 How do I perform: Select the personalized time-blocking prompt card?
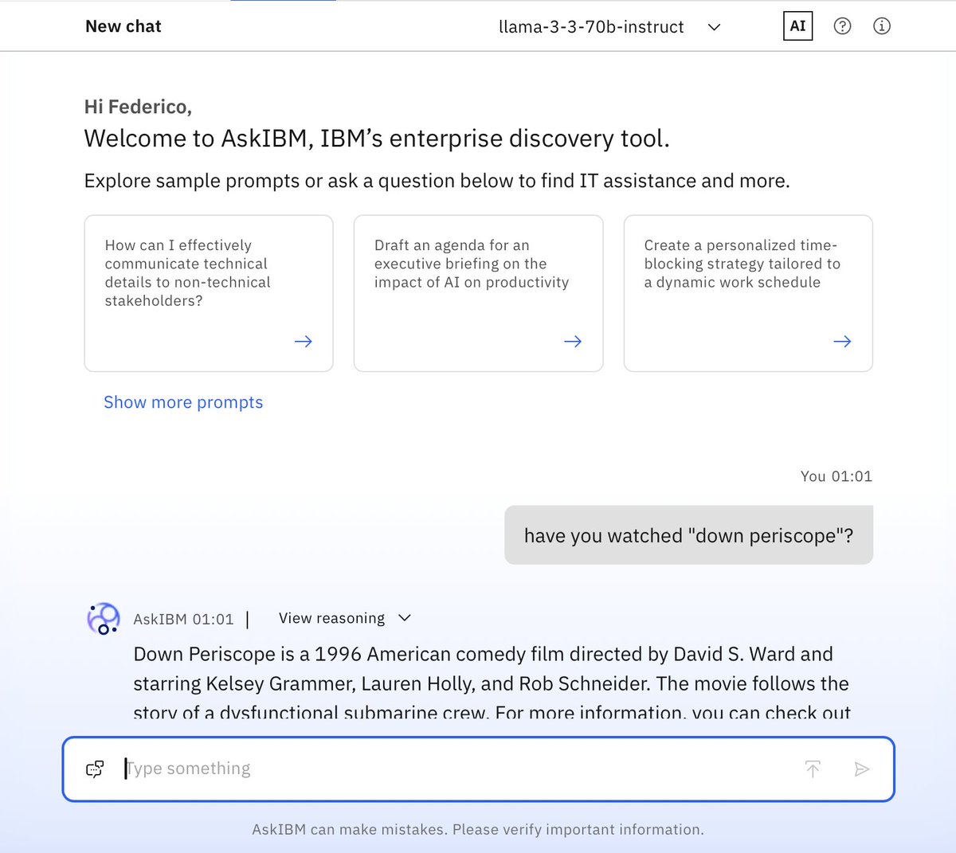748,293
